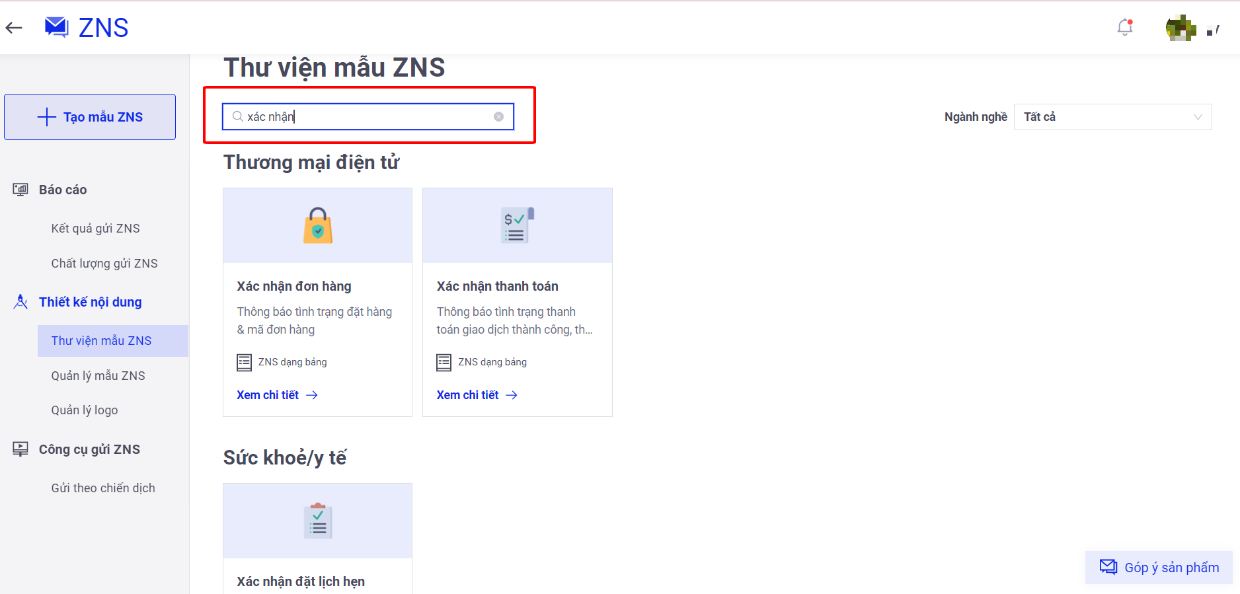1240x594 pixels.
Task: Click the invoice icon in Xác nhận thanh toán
Action: pyautogui.click(x=518, y=225)
